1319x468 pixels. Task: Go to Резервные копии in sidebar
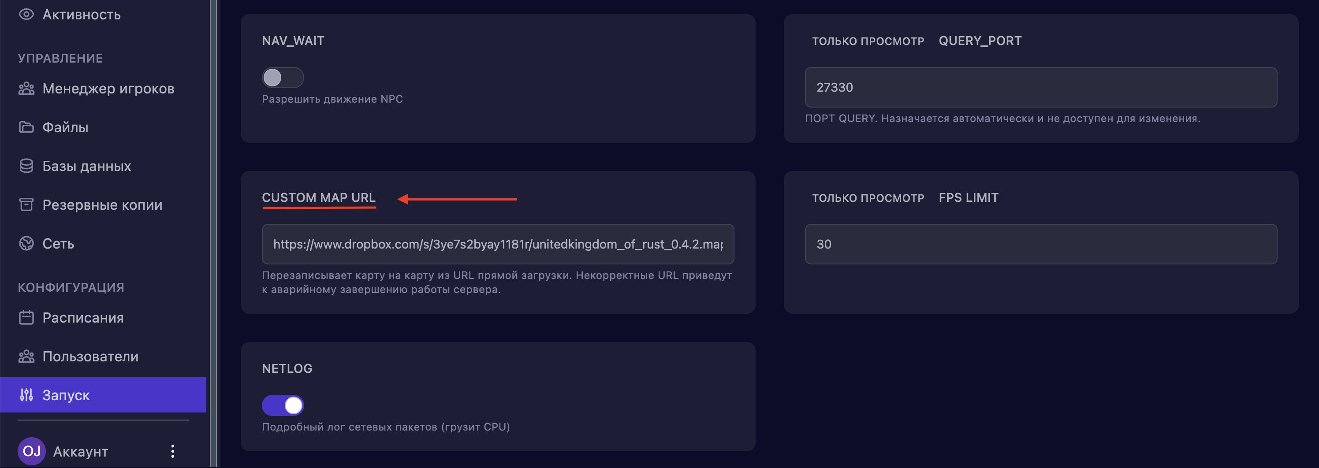(x=102, y=205)
